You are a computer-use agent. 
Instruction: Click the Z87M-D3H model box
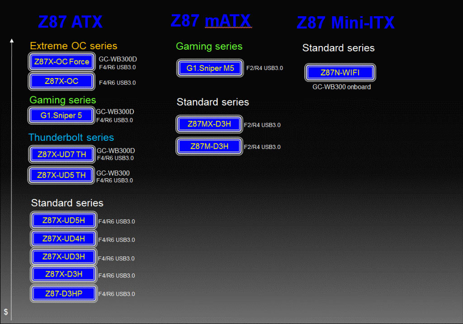(x=209, y=146)
